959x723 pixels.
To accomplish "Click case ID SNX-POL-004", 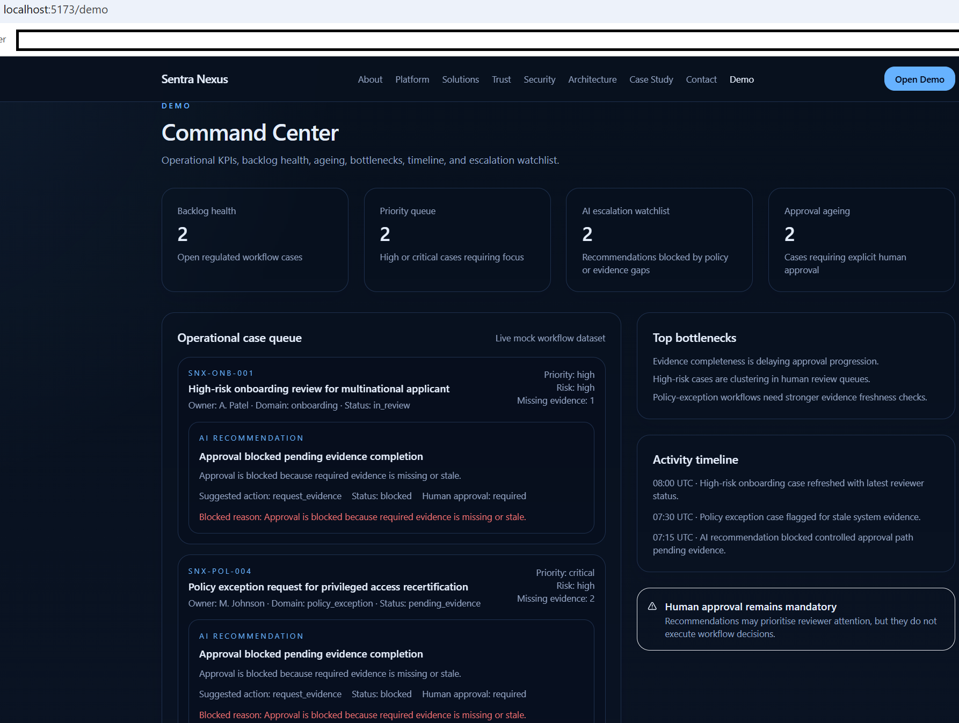I will click(220, 571).
